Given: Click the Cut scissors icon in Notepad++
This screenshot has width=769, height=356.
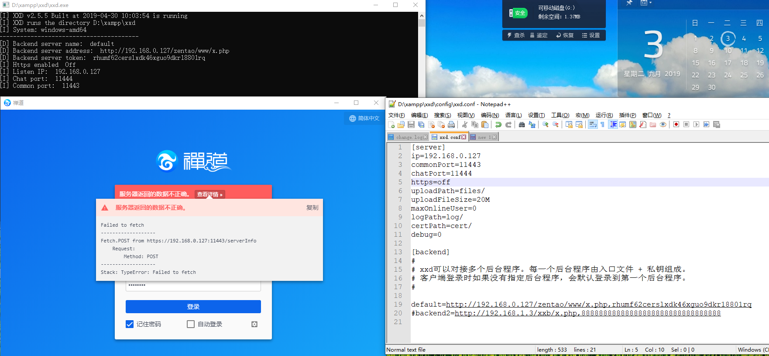Looking at the screenshot, I should coord(464,124).
